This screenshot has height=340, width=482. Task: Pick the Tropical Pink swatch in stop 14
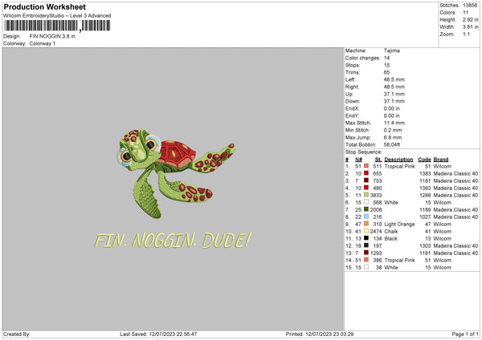366,260
